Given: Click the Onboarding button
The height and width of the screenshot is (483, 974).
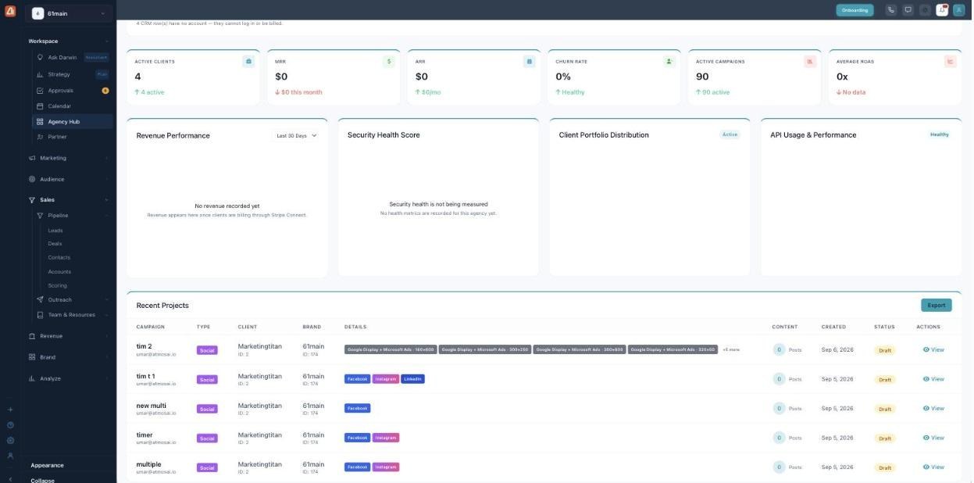Looking at the screenshot, I should (x=854, y=10).
